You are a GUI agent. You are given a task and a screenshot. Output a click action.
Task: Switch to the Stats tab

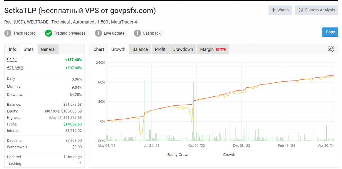pyautogui.click(x=29, y=49)
